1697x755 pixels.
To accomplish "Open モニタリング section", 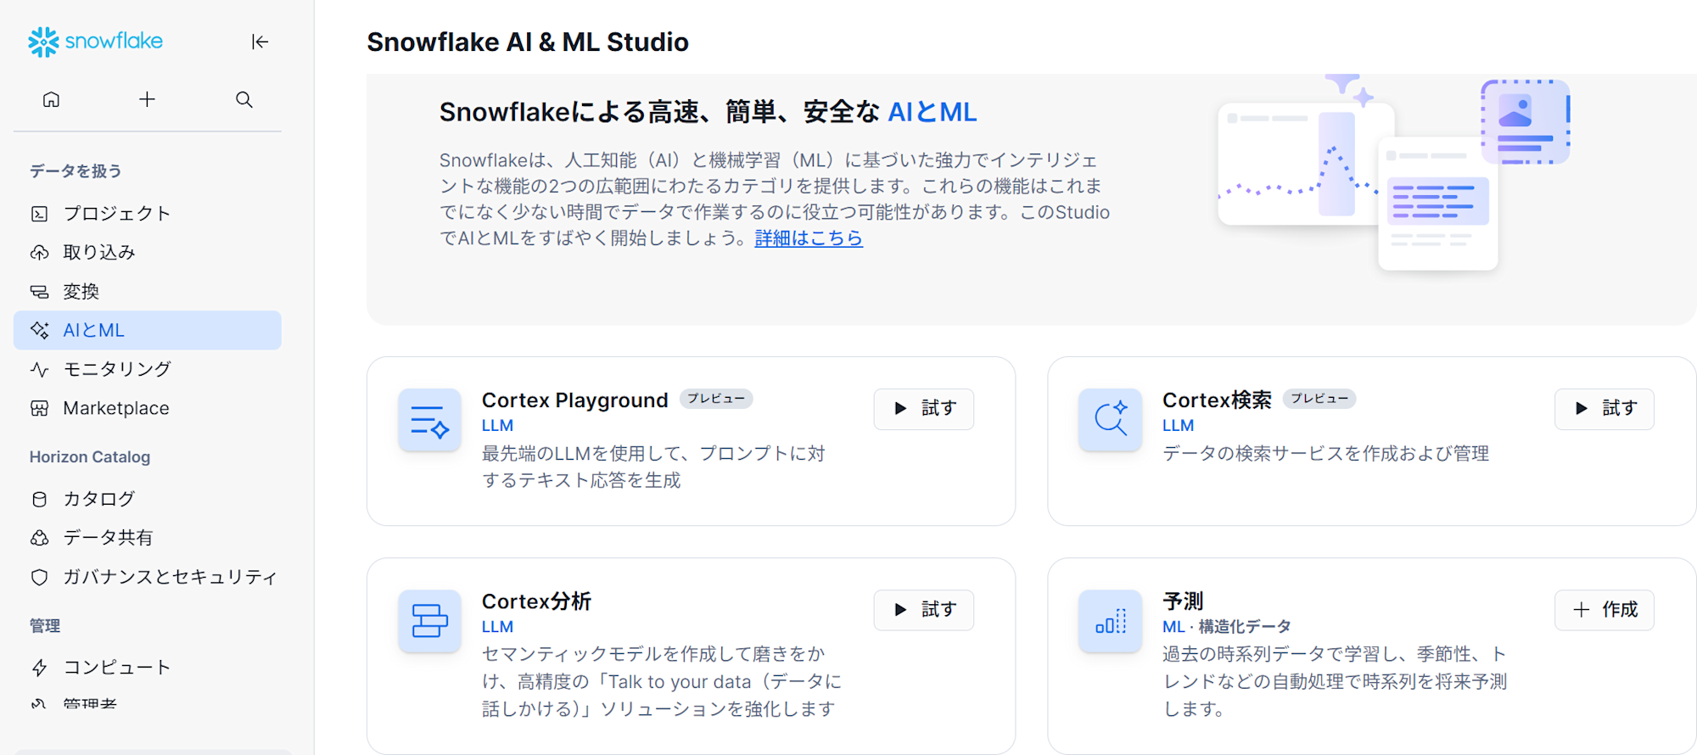I will (x=148, y=369).
